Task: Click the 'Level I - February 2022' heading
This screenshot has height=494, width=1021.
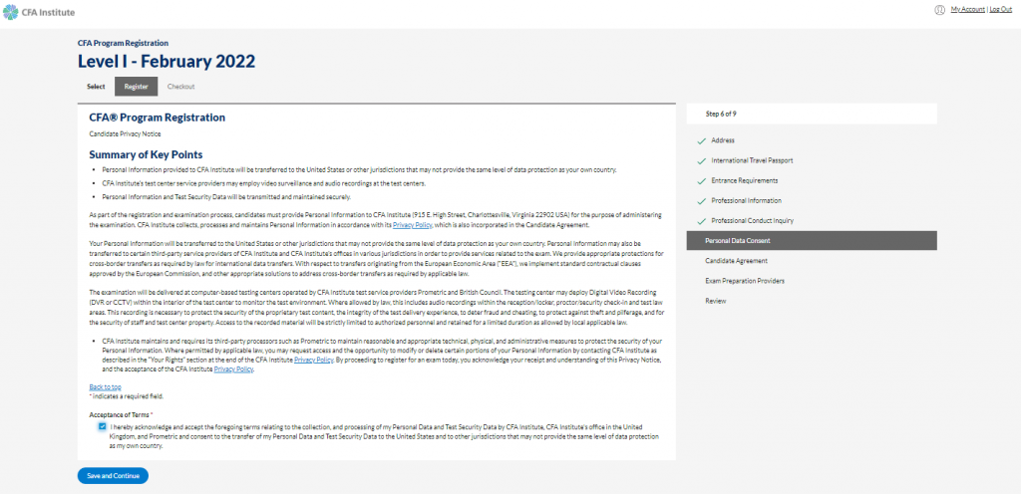Action: point(167,62)
